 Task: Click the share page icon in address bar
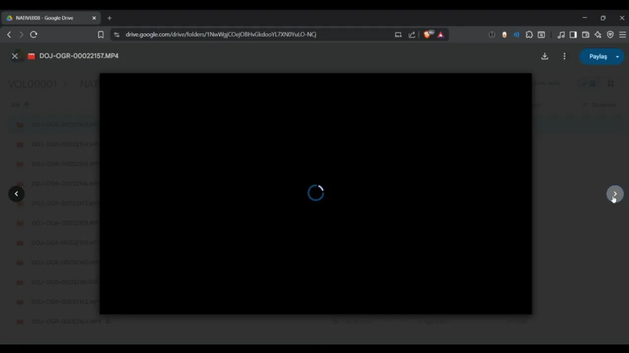pyautogui.click(x=412, y=34)
